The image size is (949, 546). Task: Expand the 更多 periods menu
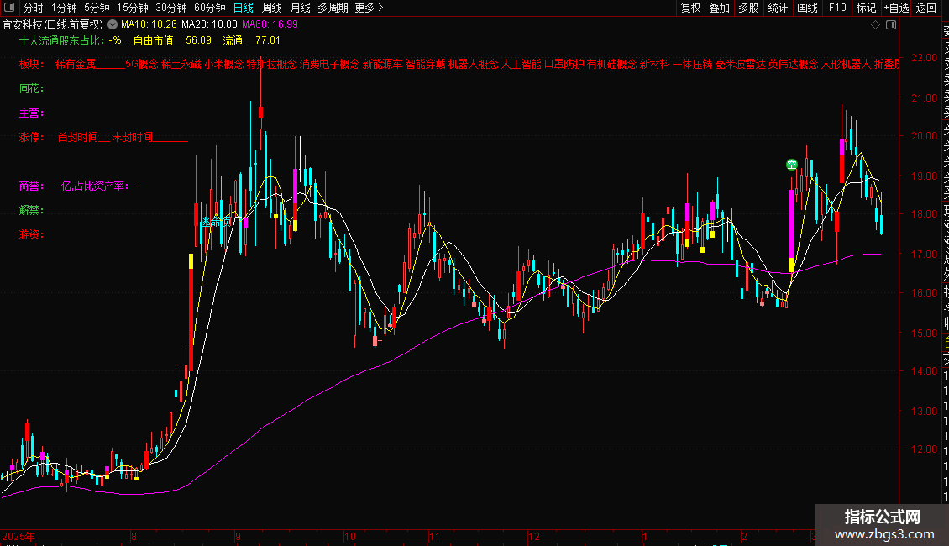click(369, 8)
